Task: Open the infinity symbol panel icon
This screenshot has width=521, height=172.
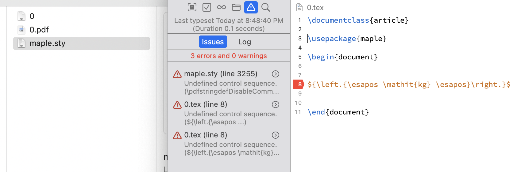Action: 221,7
